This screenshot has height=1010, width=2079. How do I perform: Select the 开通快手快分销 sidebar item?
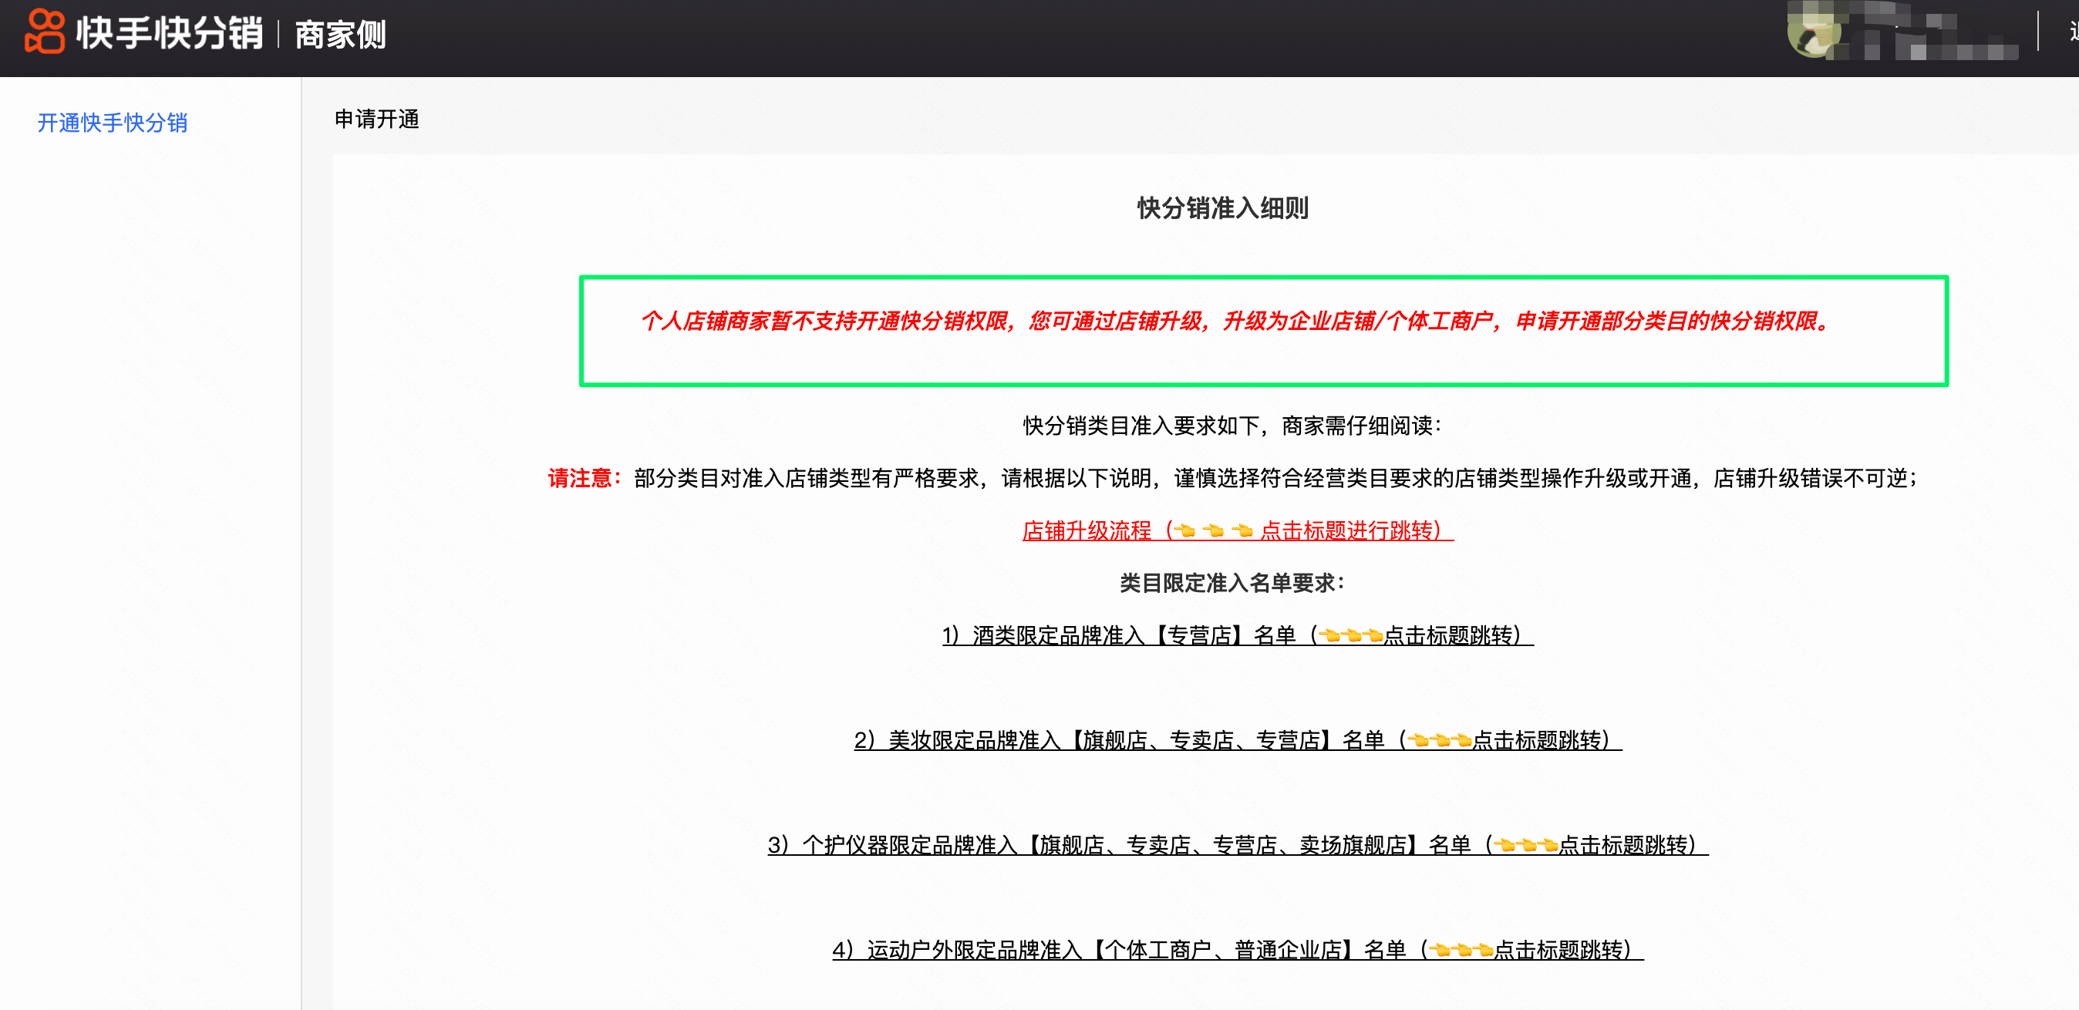pos(112,123)
